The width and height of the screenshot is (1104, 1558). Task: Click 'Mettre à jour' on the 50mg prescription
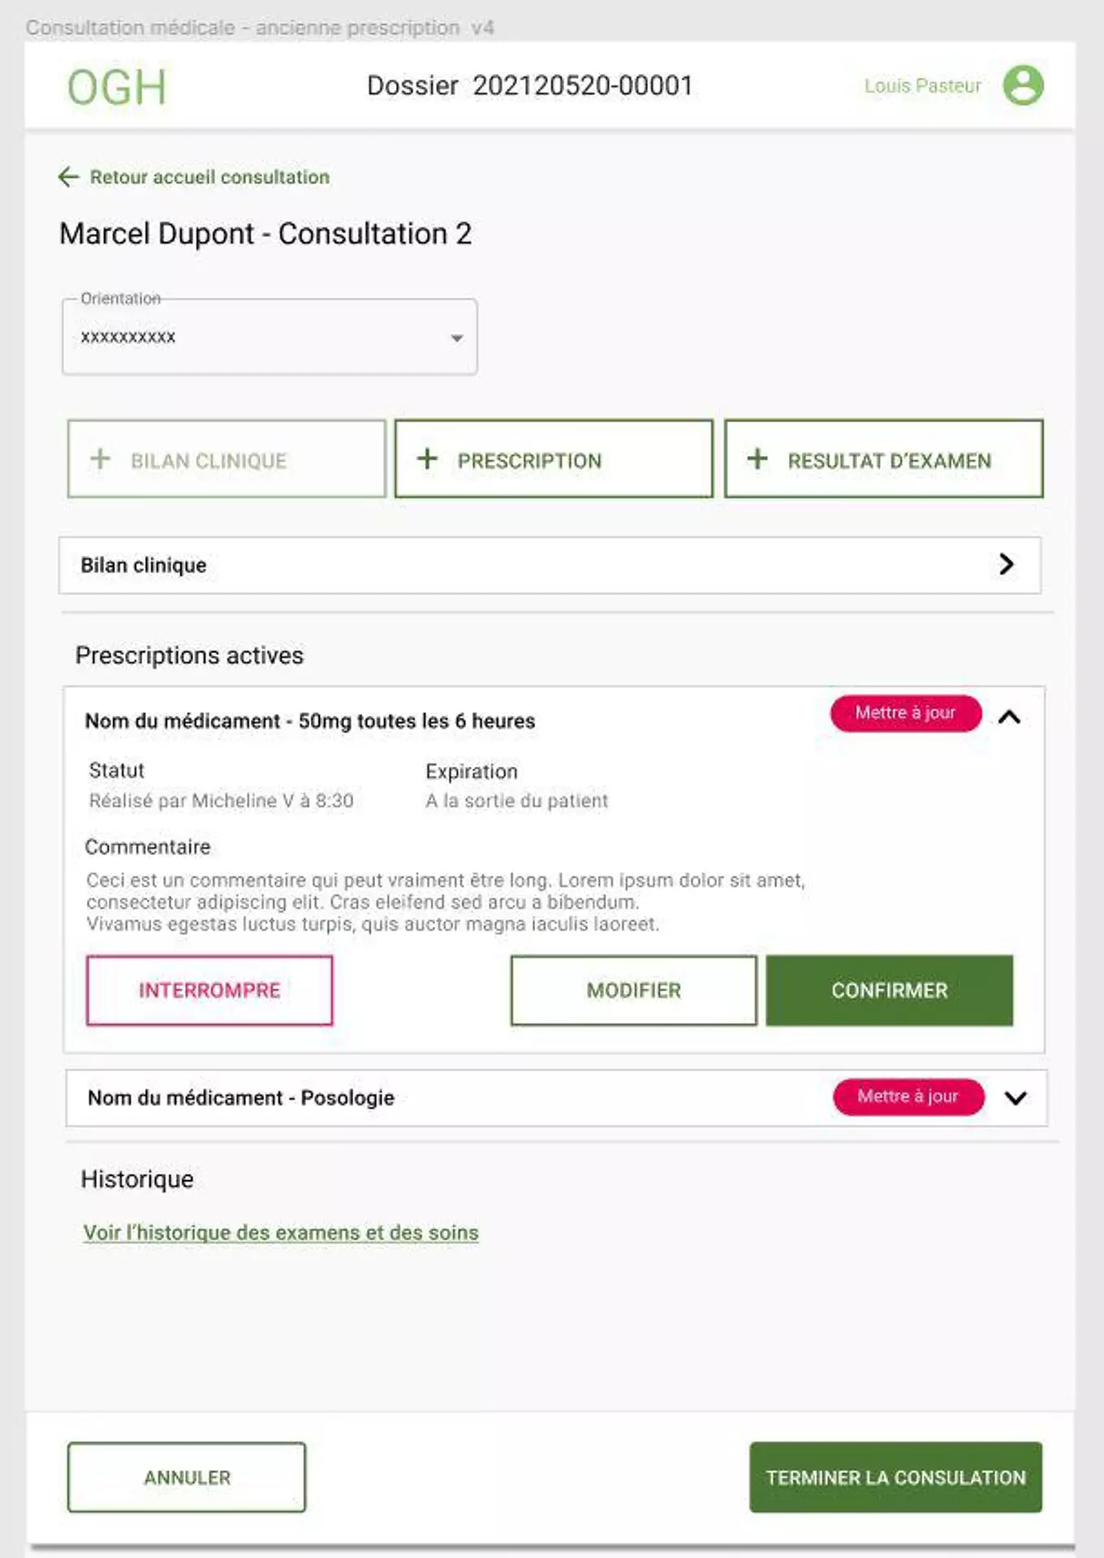pyautogui.click(x=905, y=713)
